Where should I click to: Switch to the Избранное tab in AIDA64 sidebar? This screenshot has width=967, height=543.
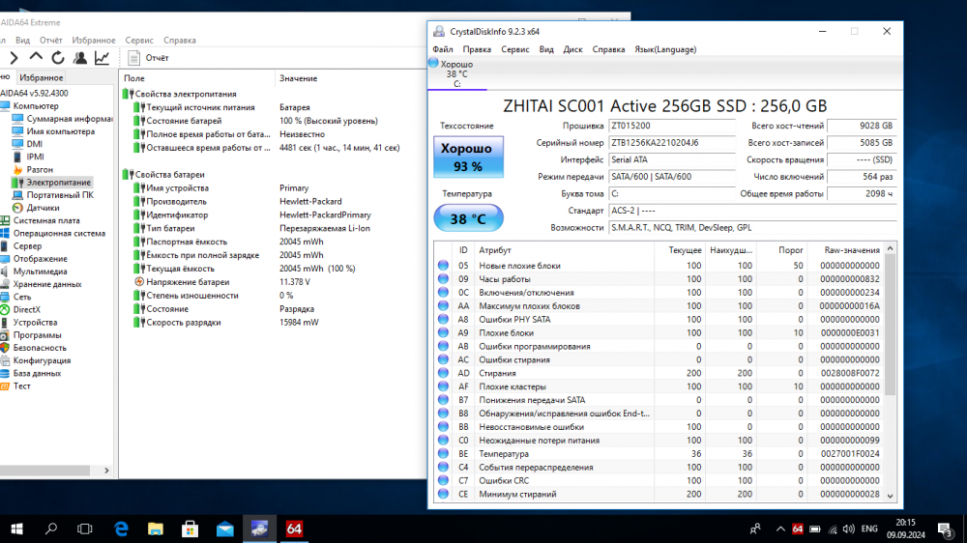pyautogui.click(x=41, y=77)
